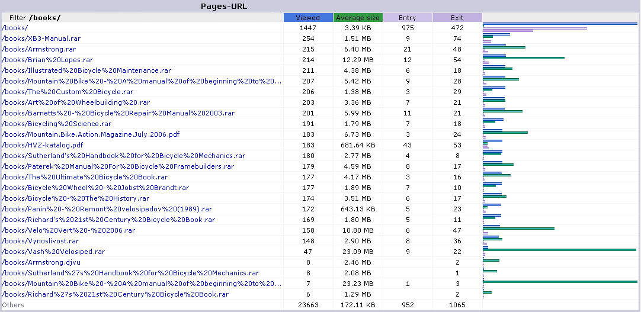This screenshot has width=641, height=312.
Task: Open the /books/Vynoslivost.rar link
Action: [40, 241]
